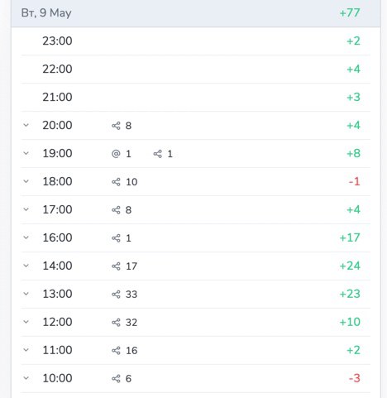
Task: Expand the 17:00 row details
Action: (26, 209)
